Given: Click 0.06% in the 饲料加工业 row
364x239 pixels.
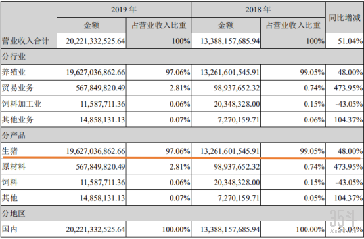Looking at the screenshot, I should [179, 104].
